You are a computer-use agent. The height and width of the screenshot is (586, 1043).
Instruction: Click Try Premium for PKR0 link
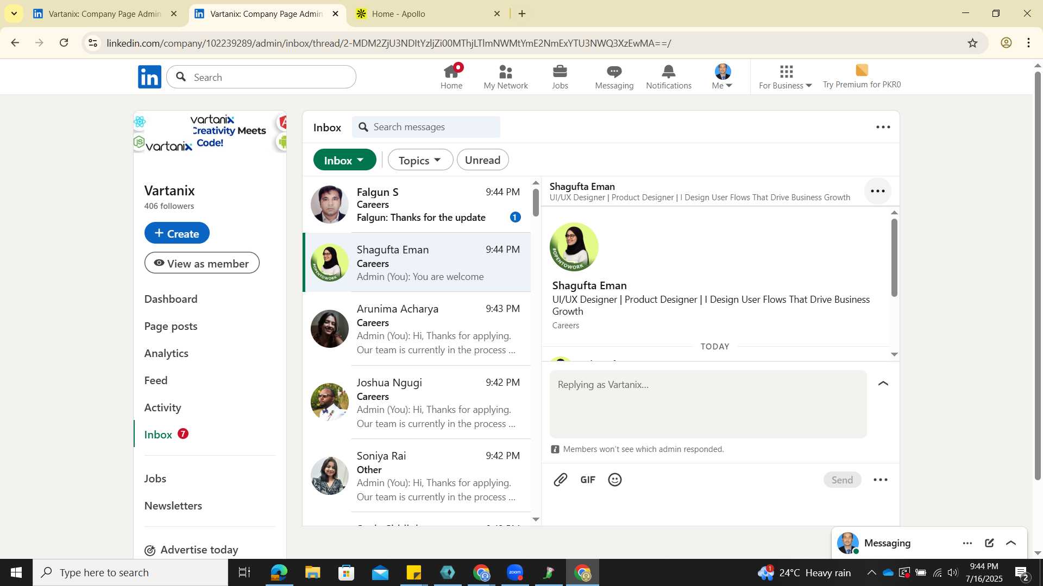[862, 77]
